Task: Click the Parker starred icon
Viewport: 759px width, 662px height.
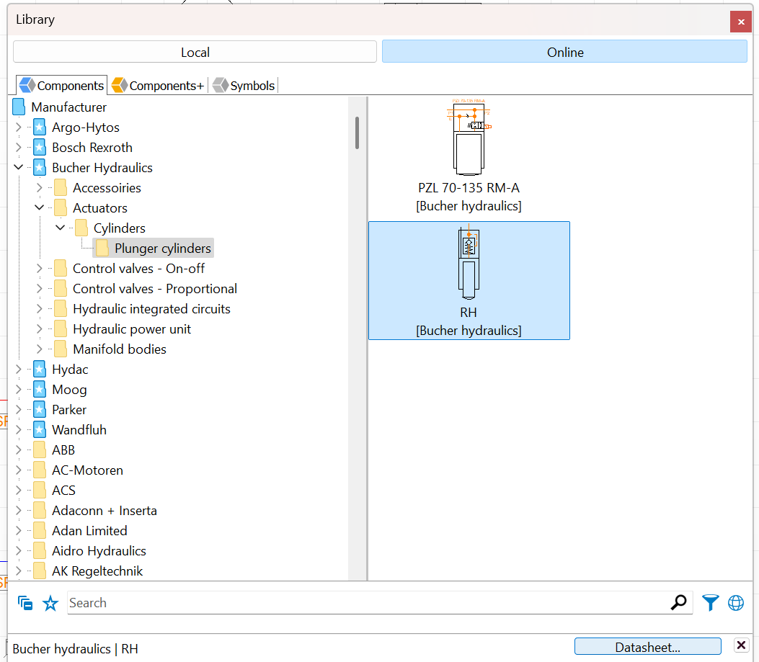Action: [40, 409]
